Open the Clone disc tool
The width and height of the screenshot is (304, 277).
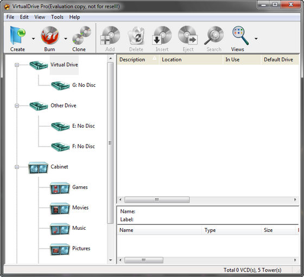(81, 35)
